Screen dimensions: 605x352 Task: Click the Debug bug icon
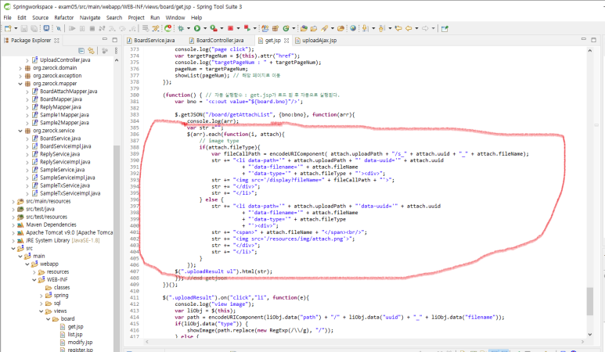point(181,28)
